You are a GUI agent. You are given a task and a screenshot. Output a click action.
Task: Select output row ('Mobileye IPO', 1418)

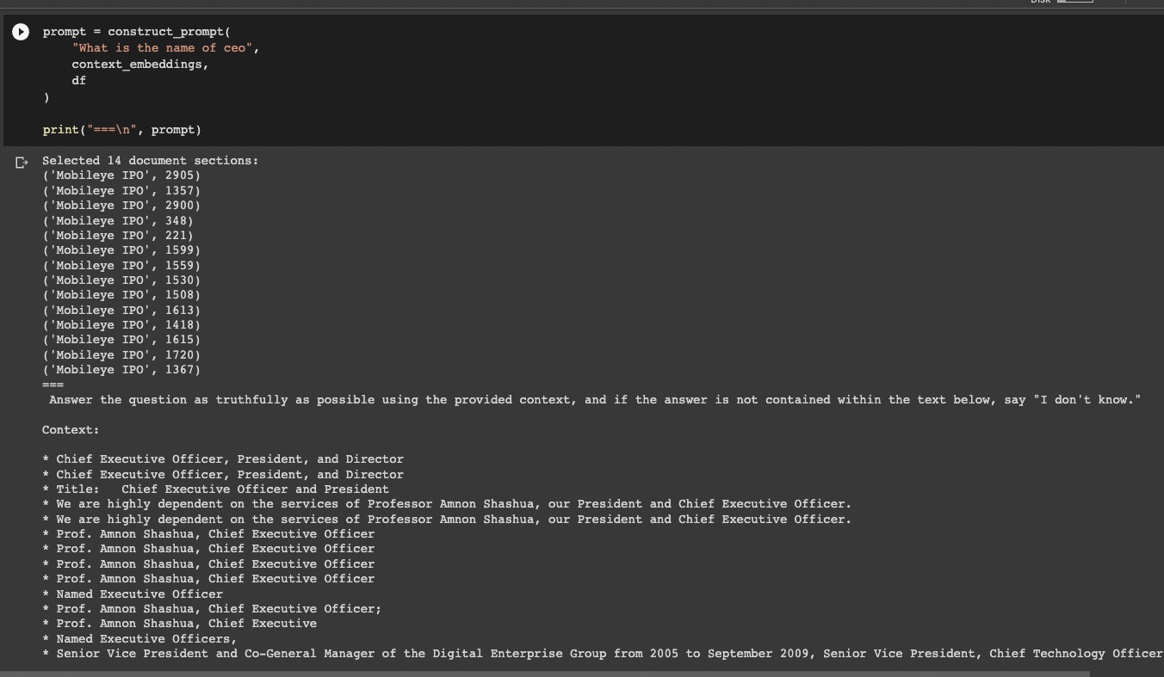pos(121,325)
